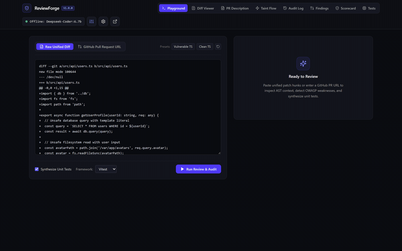Open the Audit Log tab
The width and height of the screenshot is (402, 251).
coord(293,8)
